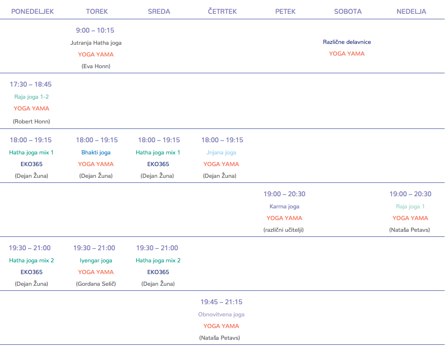Click Wednesday's 18:00 – 19:15 time
Screen dimensions: 445x349
(159, 140)
